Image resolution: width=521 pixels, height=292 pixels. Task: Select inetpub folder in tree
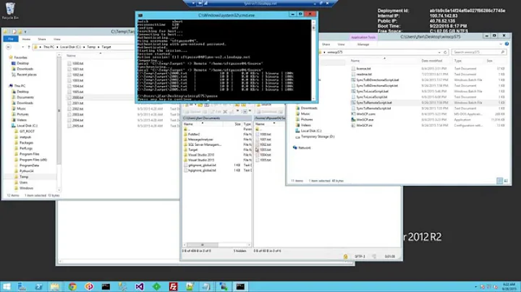pyautogui.click(x=25, y=137)
